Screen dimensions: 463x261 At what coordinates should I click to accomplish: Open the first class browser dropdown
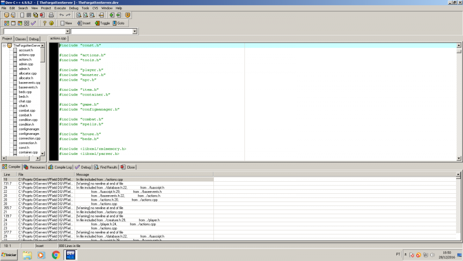point(67,32)
